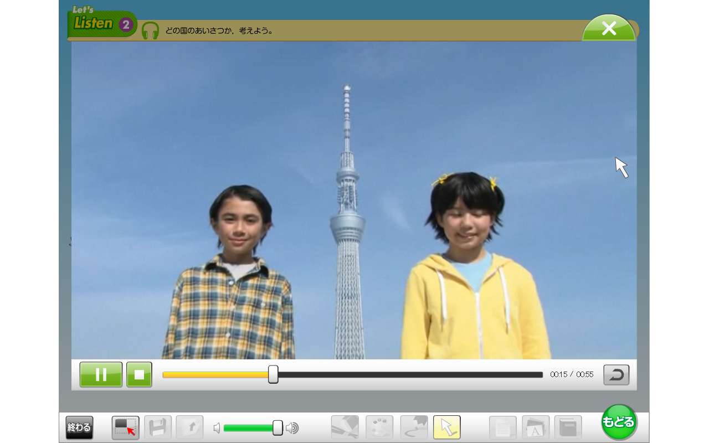Click the upload arrow icon

click(189, 427)
